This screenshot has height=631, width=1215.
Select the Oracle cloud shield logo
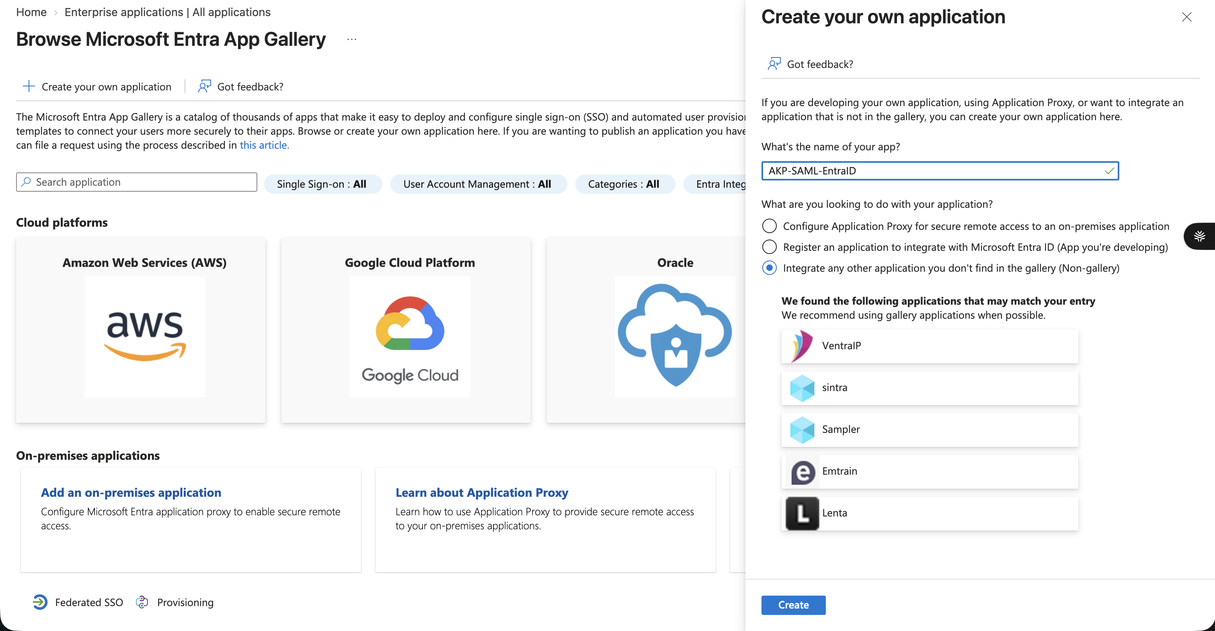click(x=675, y=335)
